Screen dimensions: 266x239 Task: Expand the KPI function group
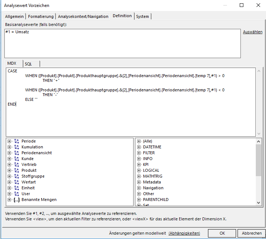(139, 164)
